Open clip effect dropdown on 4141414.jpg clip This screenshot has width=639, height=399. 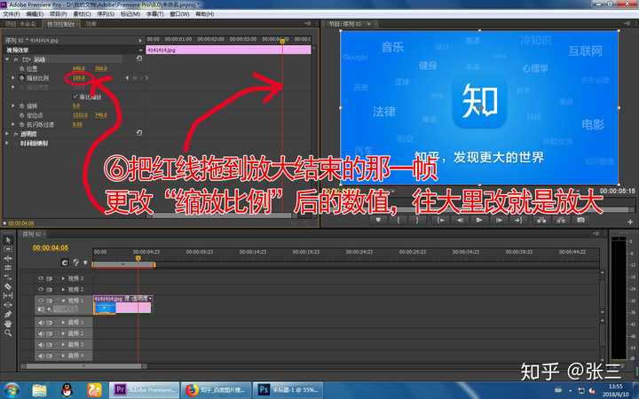click(x=150, y=299)
